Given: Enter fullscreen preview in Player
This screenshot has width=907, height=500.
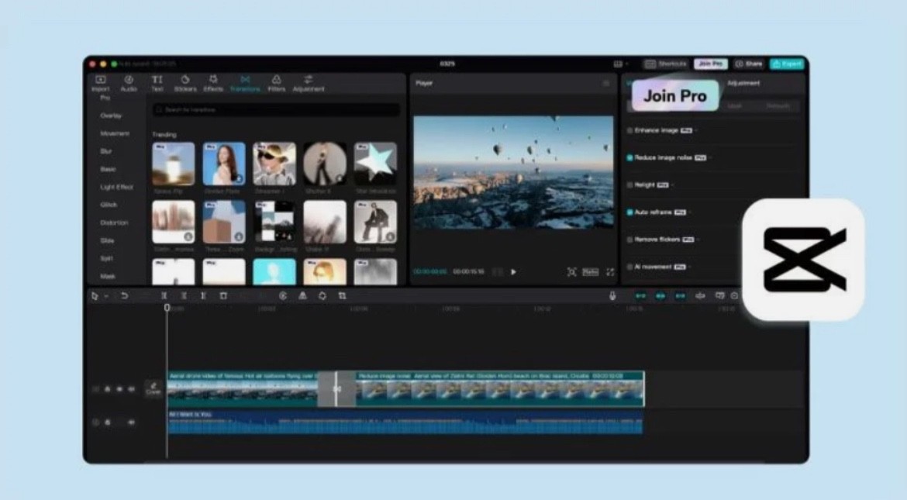Looking at the screenshot, I should 609,272.
